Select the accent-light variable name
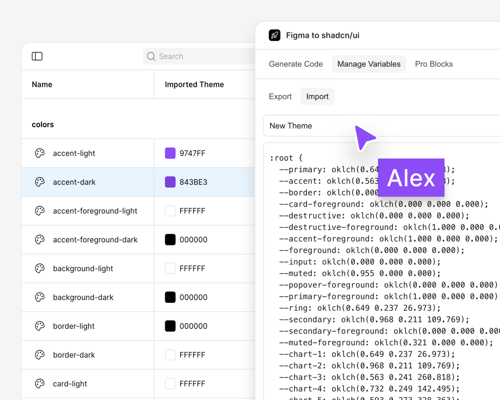 pyautogui.click(x=74, y=153)
